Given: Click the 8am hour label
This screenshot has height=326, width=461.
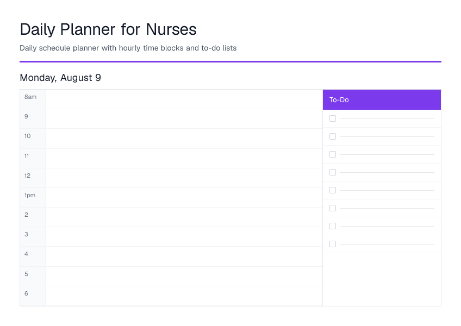Looking at the screenshot, I should 30,97.
